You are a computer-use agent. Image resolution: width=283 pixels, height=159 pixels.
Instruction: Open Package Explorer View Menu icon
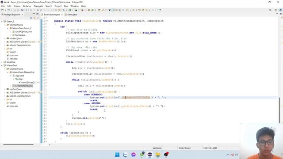[x=38, y=18]
